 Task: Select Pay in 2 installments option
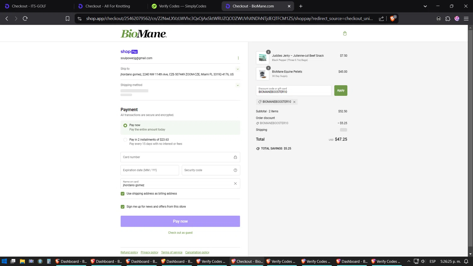pos(125,140)
